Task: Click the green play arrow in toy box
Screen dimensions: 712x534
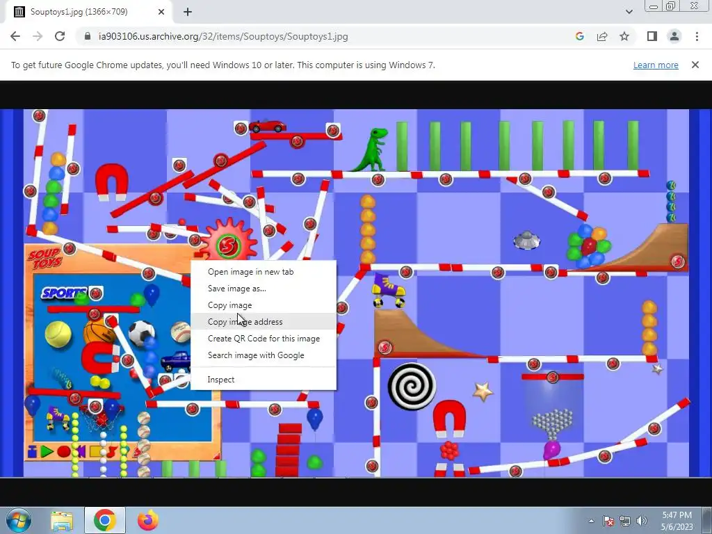Action: (x=47, y=451)
